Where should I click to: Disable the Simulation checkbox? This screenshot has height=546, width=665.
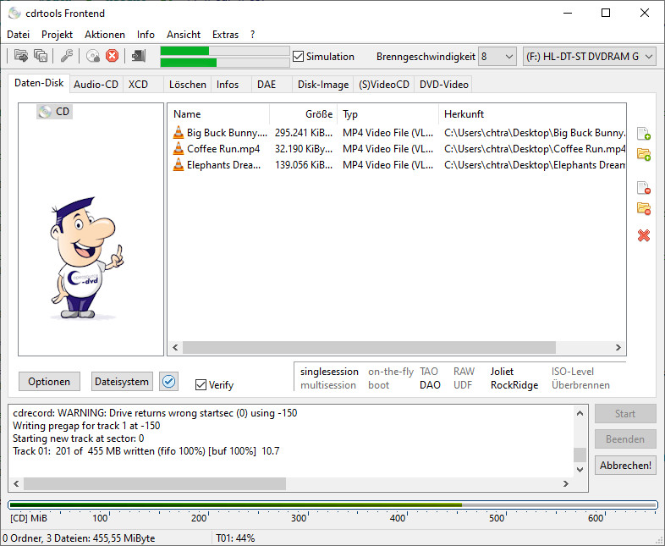298,57
